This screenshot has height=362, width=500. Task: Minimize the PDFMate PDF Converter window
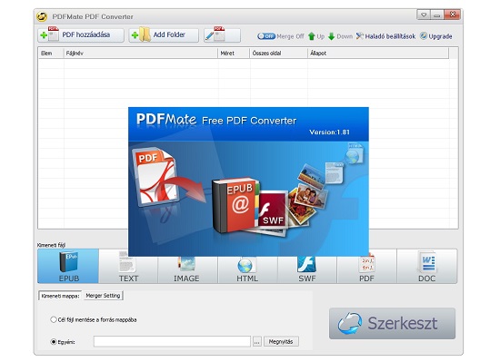437,15
